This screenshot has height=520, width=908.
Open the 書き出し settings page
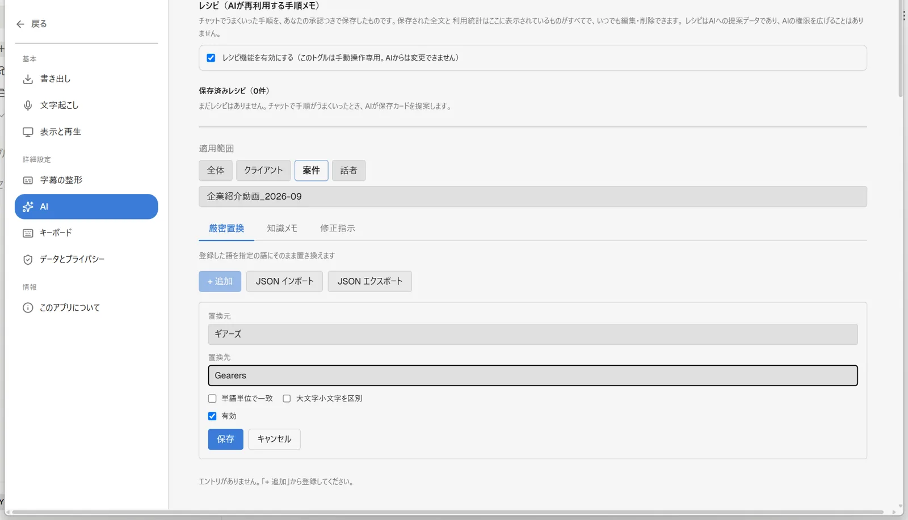point(86,79)
